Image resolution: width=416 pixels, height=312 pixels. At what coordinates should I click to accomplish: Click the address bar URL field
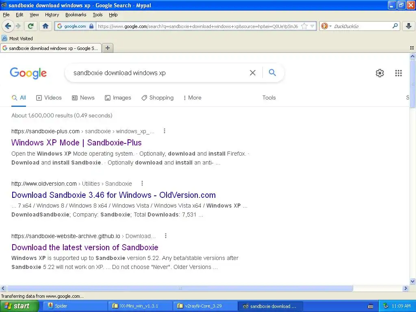[x=198, y=26]
